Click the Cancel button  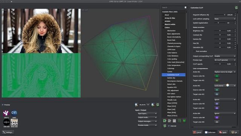pos(197,132)
